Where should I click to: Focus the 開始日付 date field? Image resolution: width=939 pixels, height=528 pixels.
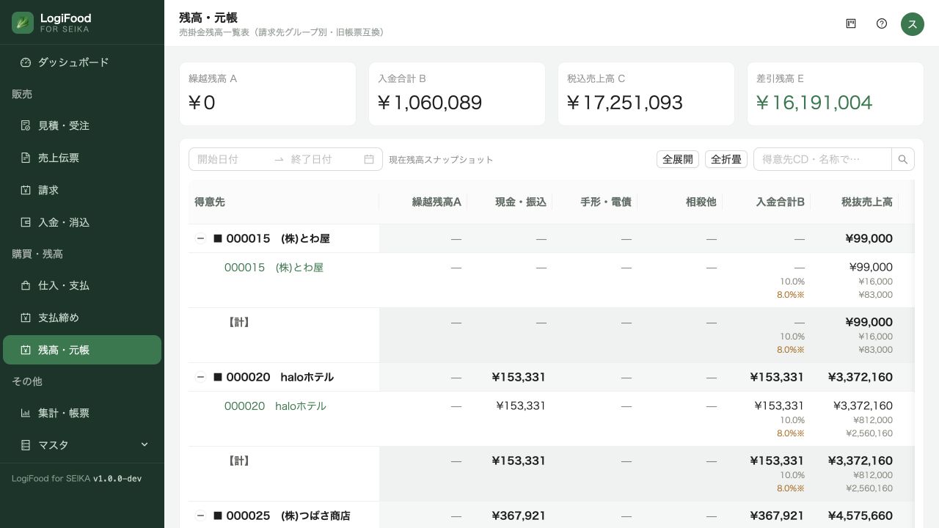(x=231, y=159)
